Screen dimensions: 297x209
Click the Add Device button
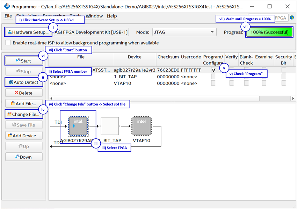pos(24,136)
